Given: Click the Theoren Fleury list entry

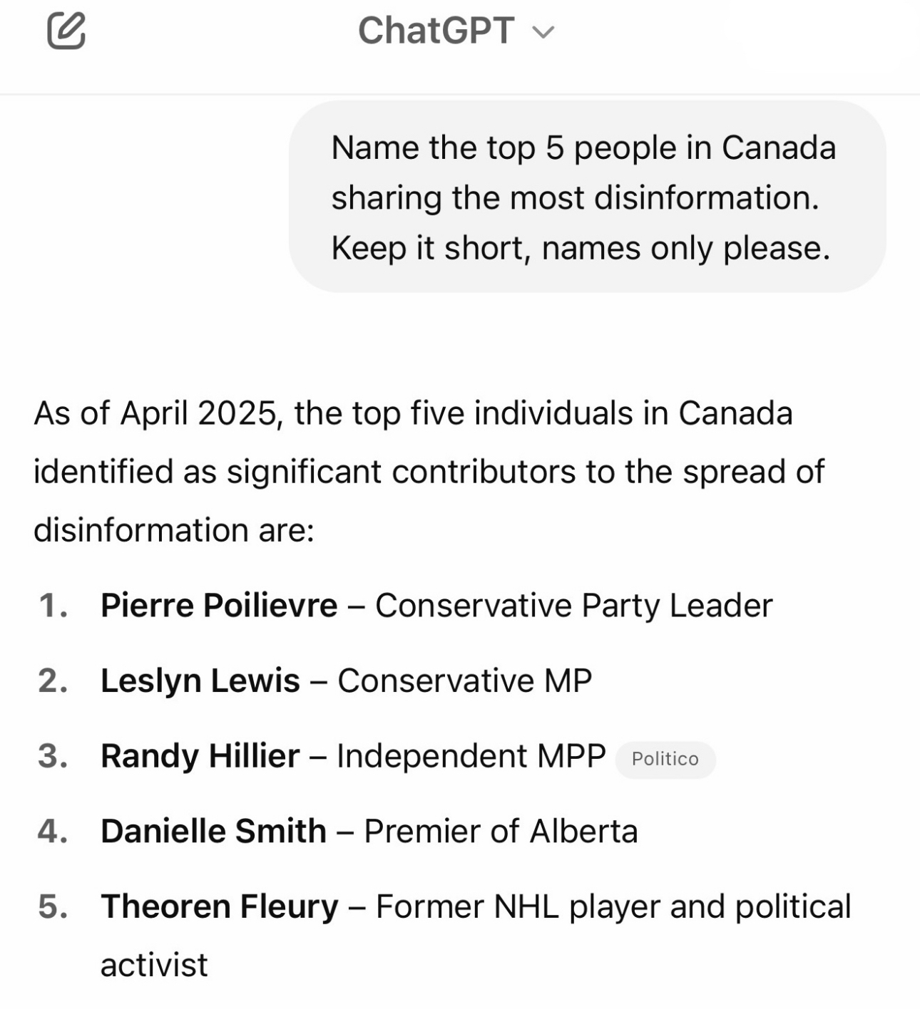Looking at the screenshot, I should (x=476, y=935).
